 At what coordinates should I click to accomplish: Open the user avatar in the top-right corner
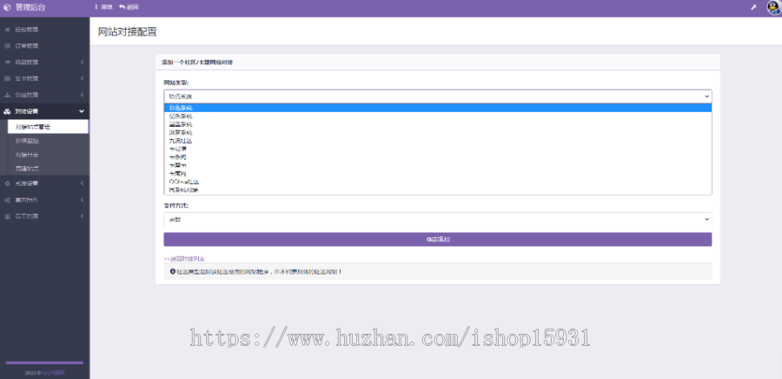[773, 8]
